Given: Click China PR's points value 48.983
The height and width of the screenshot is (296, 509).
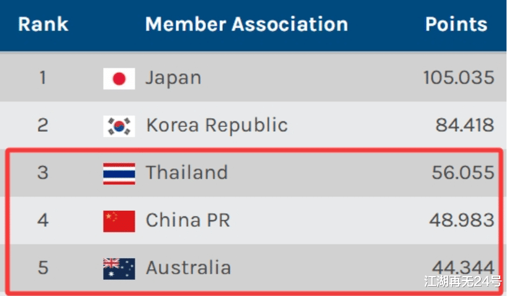Looking at the screenshot, I should (463, 220).
